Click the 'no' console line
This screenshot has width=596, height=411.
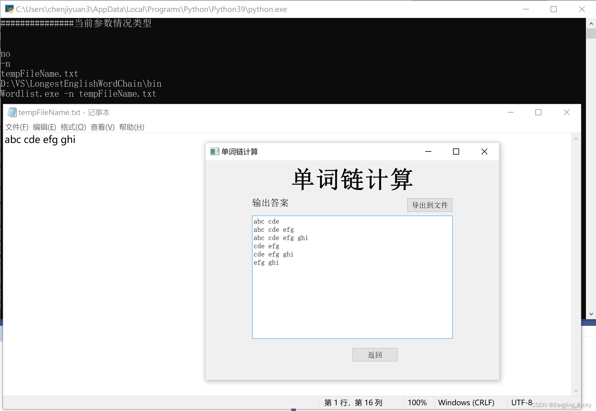[5, 54]
